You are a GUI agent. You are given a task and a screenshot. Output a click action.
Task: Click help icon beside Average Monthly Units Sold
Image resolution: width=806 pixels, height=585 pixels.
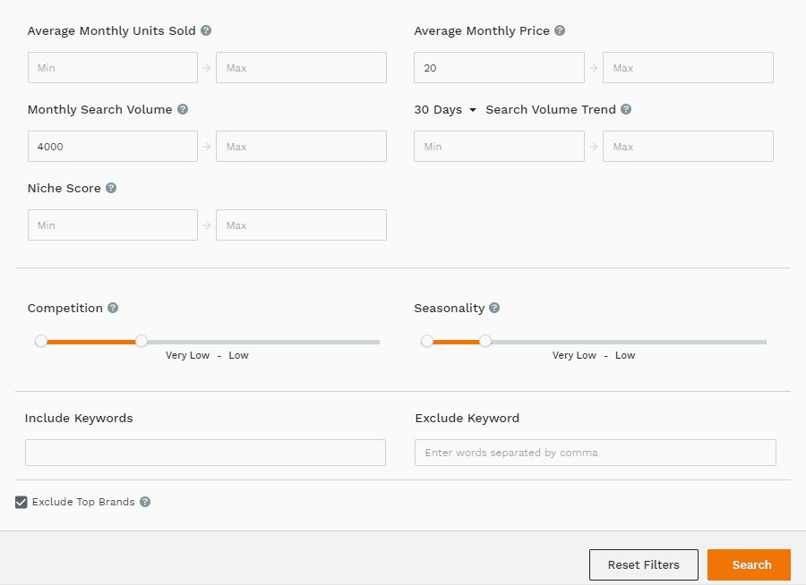click(x=206, y=30)
